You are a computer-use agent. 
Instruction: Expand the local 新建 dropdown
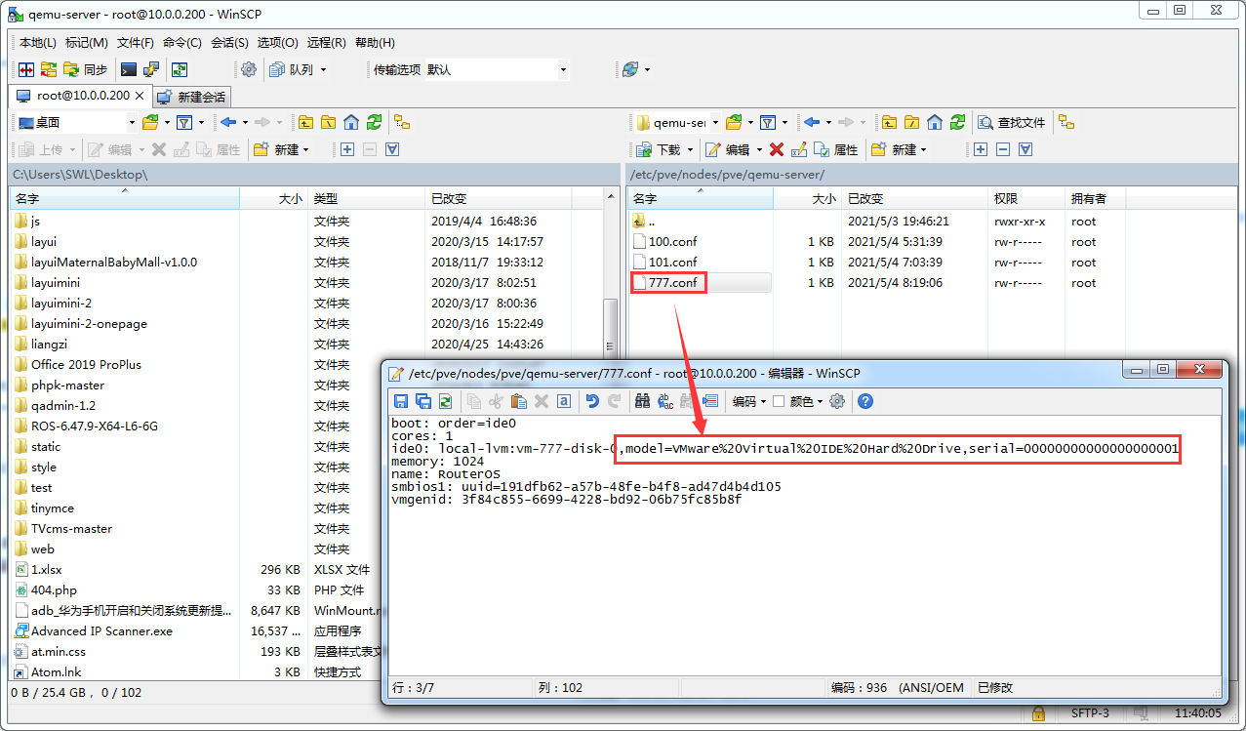coord(305,149)
